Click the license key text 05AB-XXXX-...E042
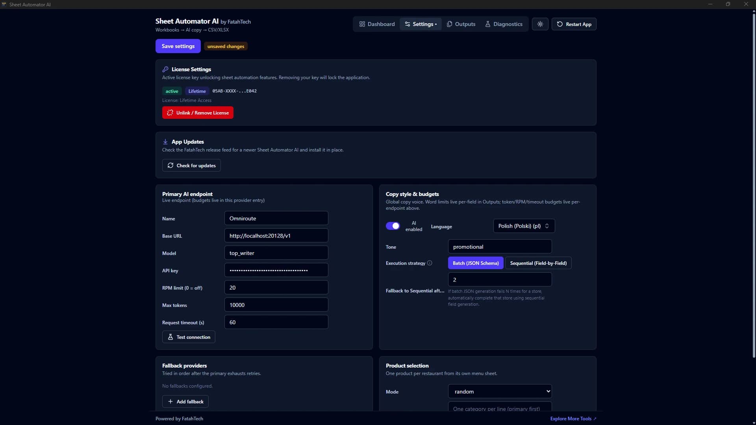Viewport: 756px width, 425px height. (234, 91)
